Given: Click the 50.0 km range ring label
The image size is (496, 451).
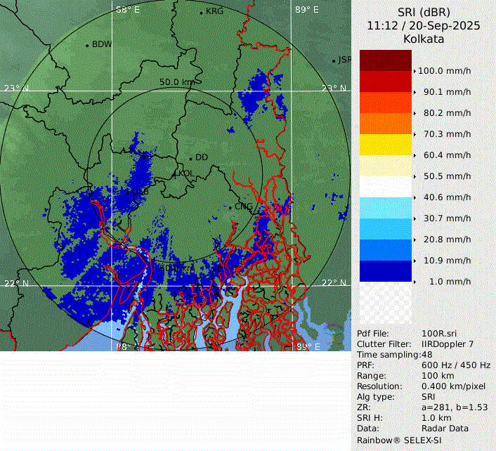Looking at the screenshot, I should (176, 82).
